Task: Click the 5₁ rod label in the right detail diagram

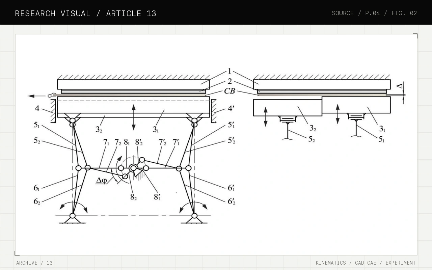Action: point(381,139)
